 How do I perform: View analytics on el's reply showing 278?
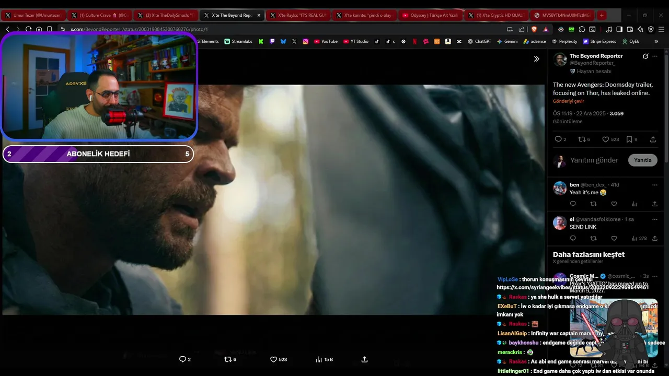click(x=639, y=238)
